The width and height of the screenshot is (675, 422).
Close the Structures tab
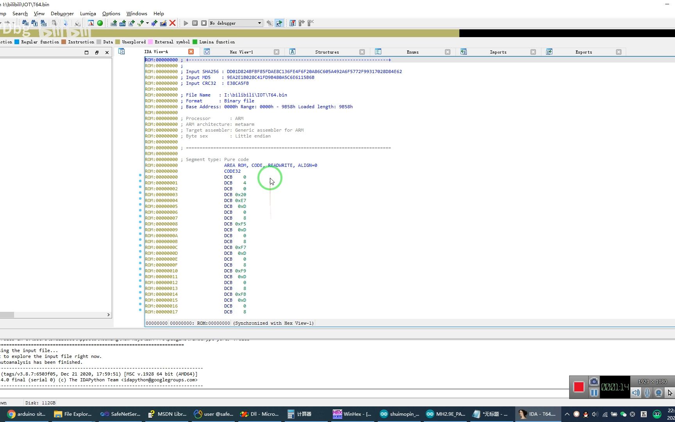pyautogui.click(x=362, y=52)
